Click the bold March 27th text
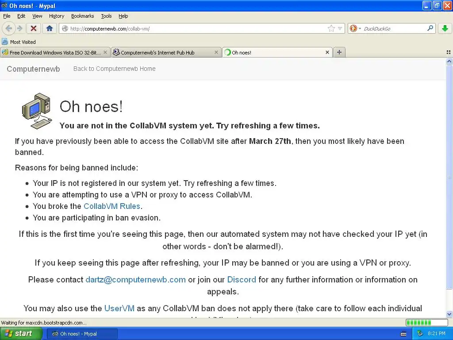Viewport: 453px width, 340px height. pos(270,141)
